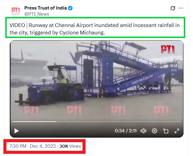Seek on the video progress bar

(97, 122)
